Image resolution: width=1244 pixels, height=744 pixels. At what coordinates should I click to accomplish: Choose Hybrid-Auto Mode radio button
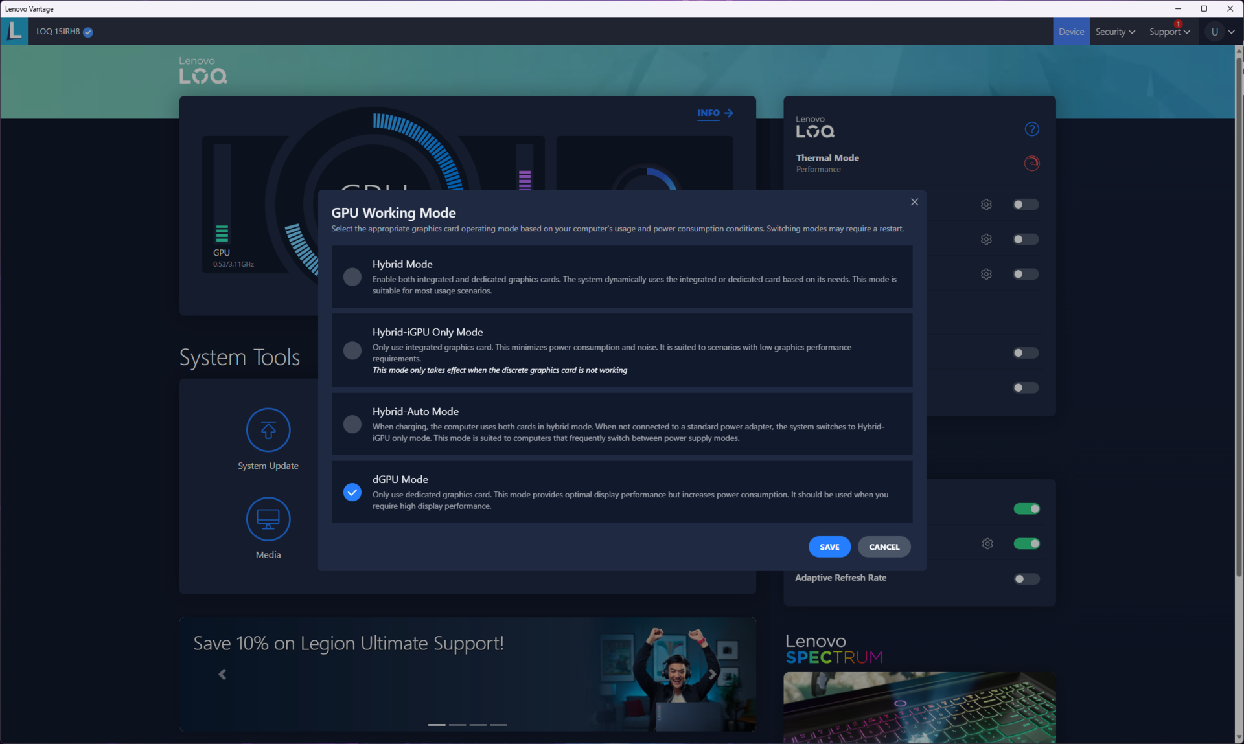pyautogui.click(x=352, y=424)
